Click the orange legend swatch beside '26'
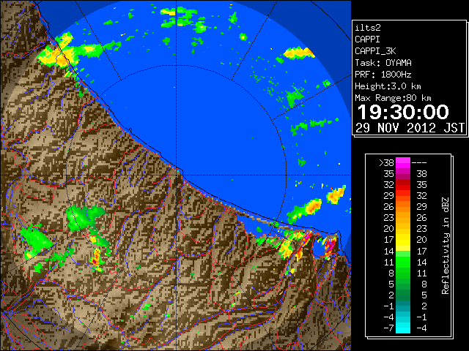The image size is (469, 351). click(x=403, y=206)
